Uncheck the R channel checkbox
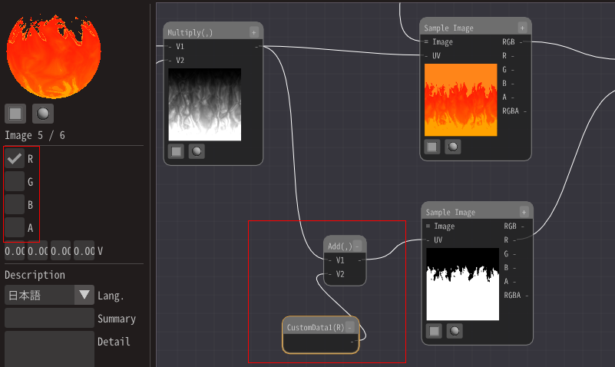Screen dimensions: 615x367 click(x=14, y=159)
